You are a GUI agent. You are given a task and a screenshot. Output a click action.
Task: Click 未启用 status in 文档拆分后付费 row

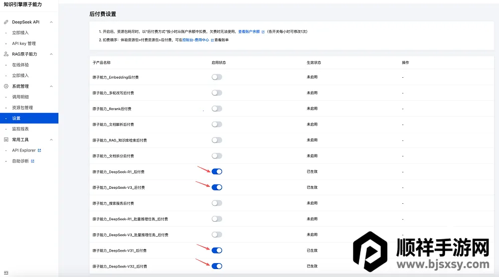tap(312, 156)
